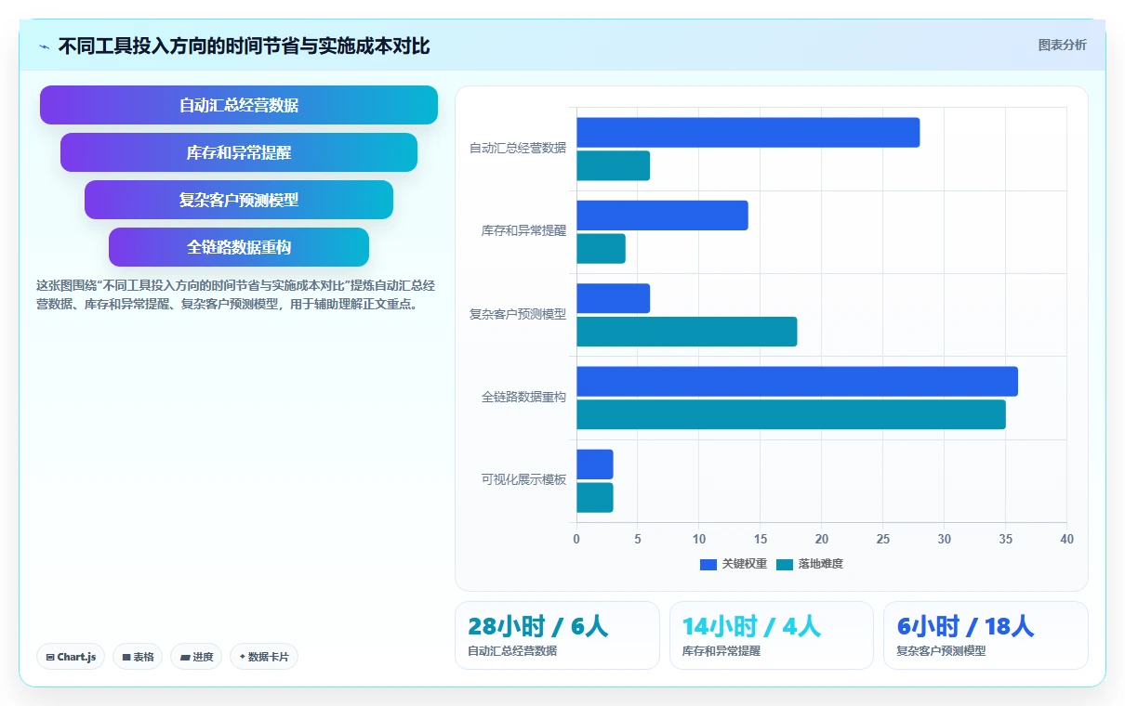Click the x-axis tick label 15
Image resolution: width=1125 pixels, height=706 pixels.
click(x=761, y=539)
